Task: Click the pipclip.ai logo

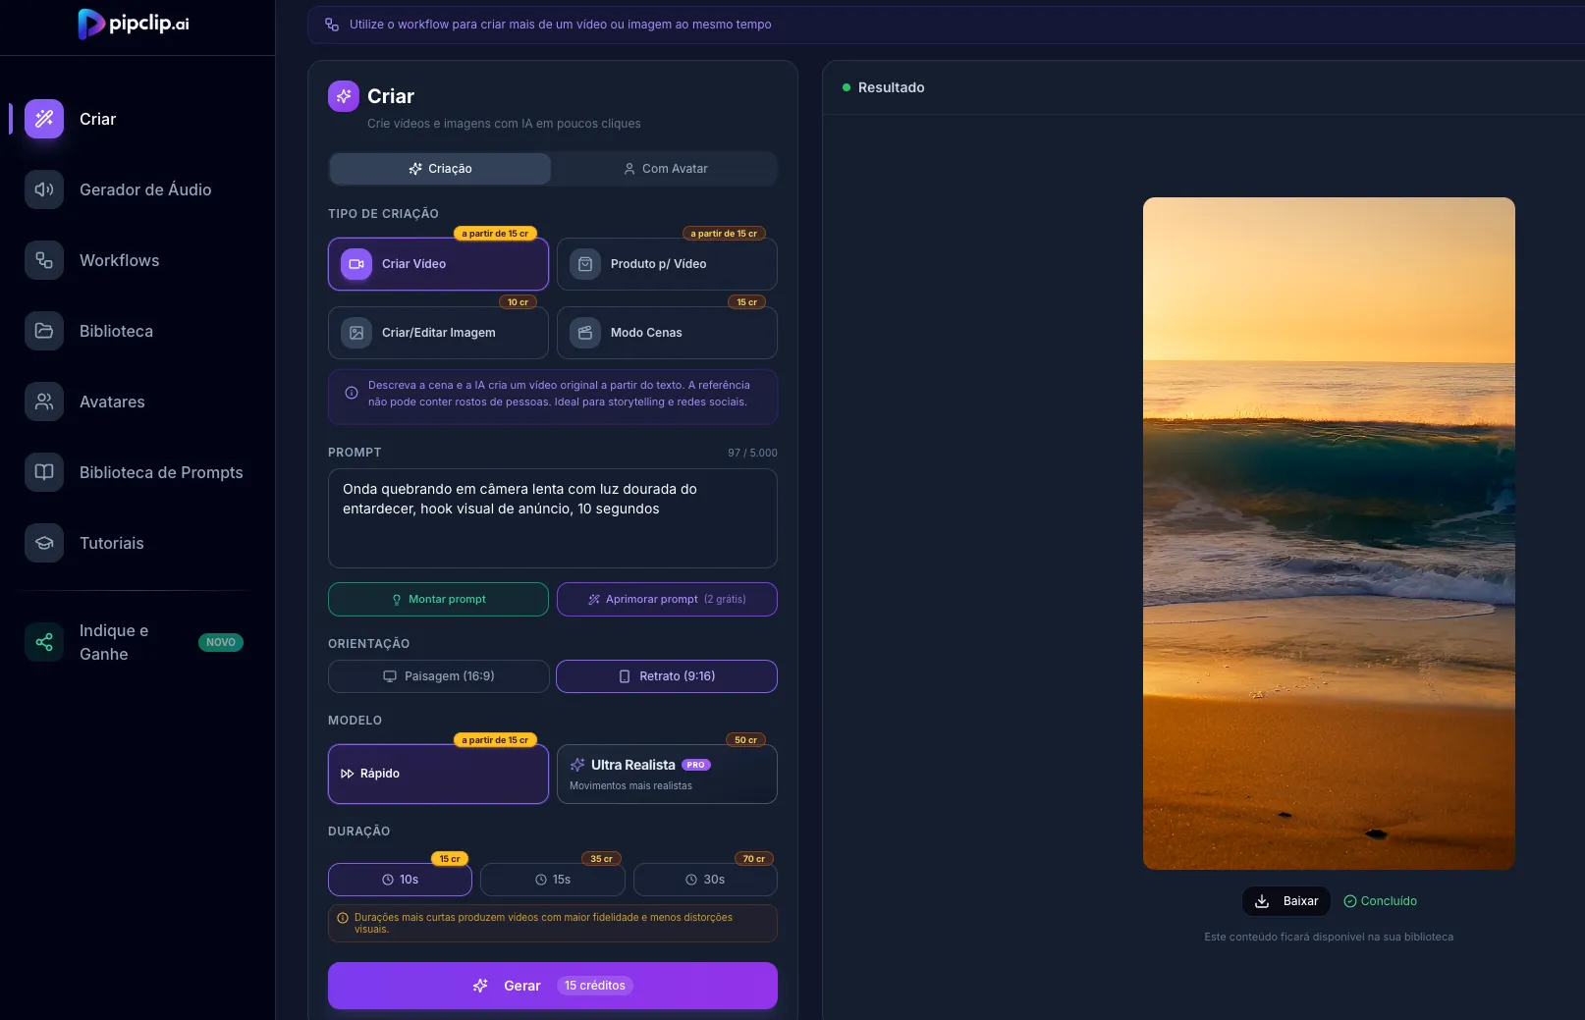Action: click(134, 24)
